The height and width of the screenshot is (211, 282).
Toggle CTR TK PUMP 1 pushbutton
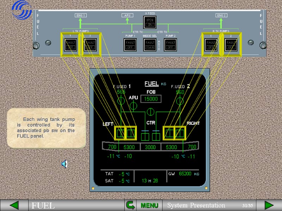pos(130,45)
